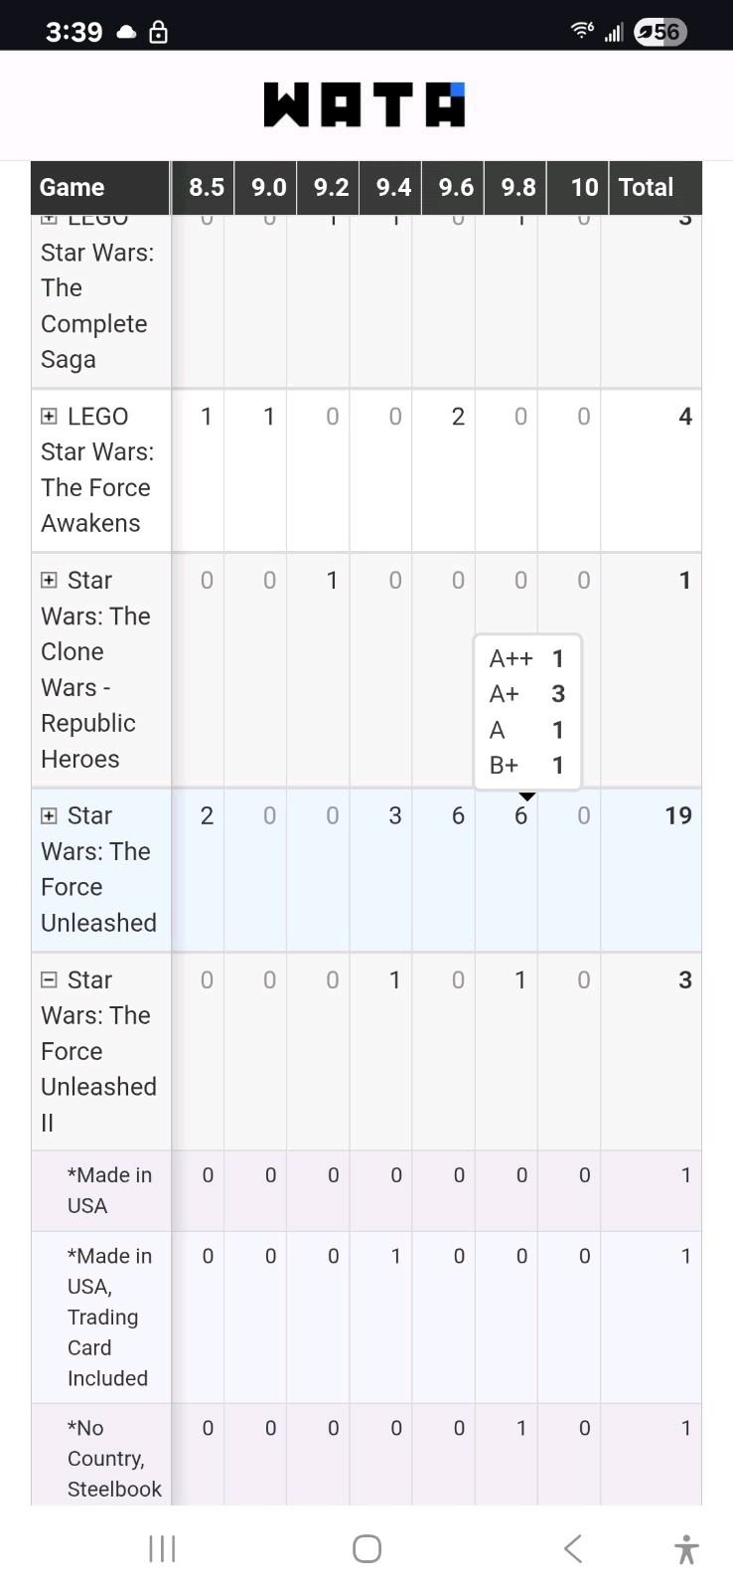
Task: Expand Star Wars: The Force Unleashed row
Action: tap(49, 815)
